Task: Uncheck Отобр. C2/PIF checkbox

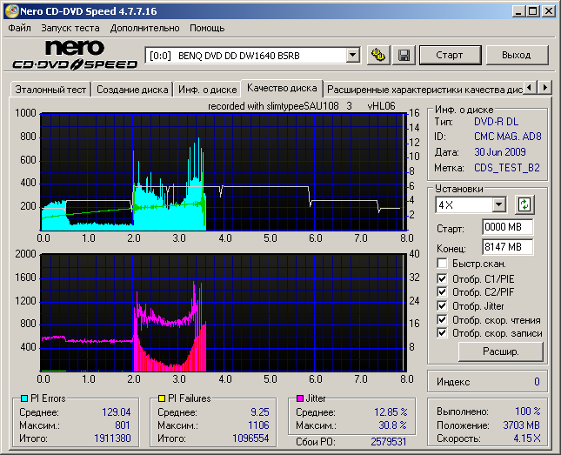Action: click(442, 292)
